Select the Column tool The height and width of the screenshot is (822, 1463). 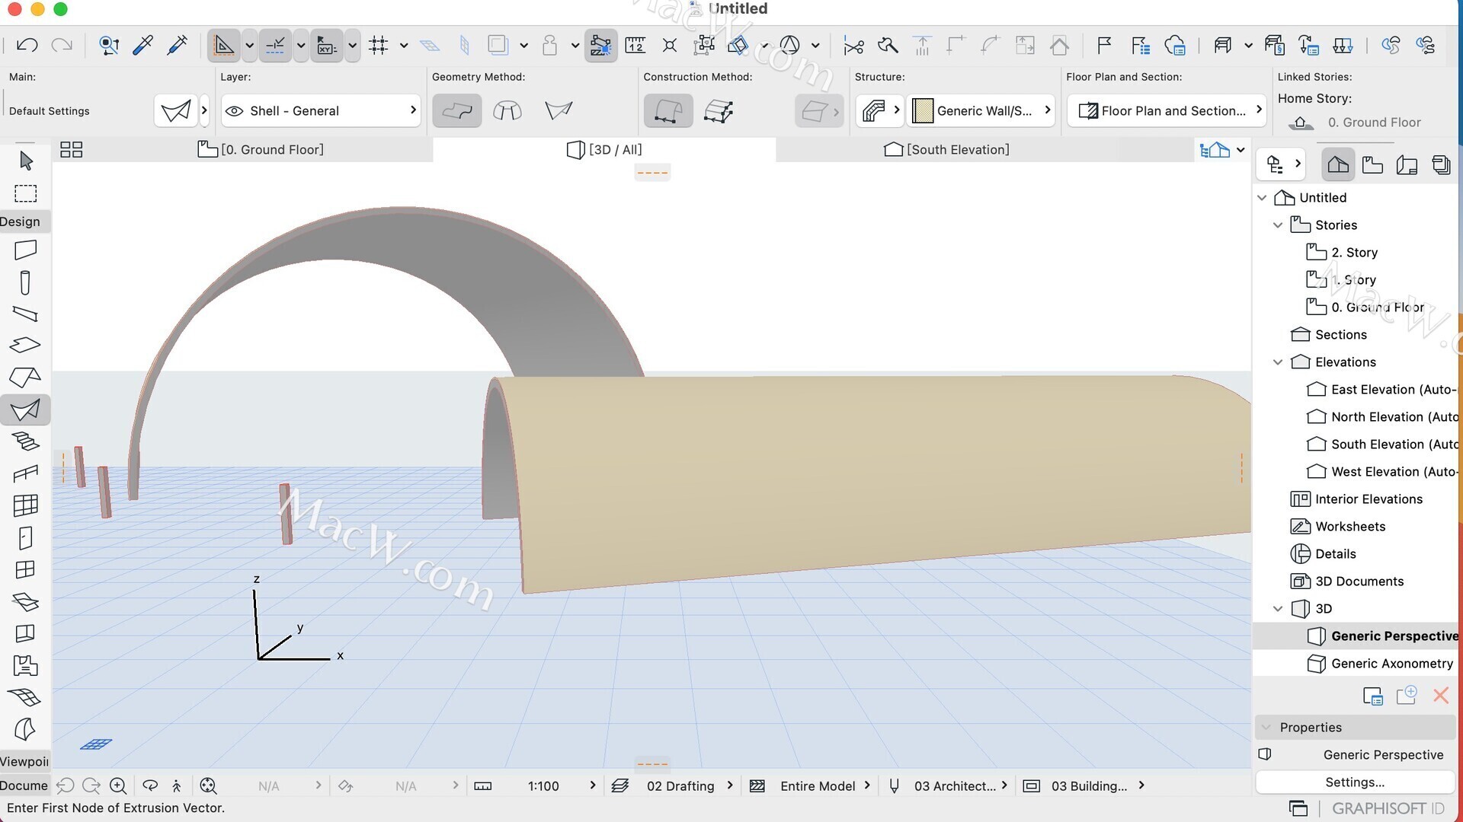pyautogui.click(x=25, y=282)
